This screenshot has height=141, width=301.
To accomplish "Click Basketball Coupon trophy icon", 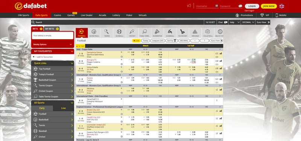I will point(35,80).
